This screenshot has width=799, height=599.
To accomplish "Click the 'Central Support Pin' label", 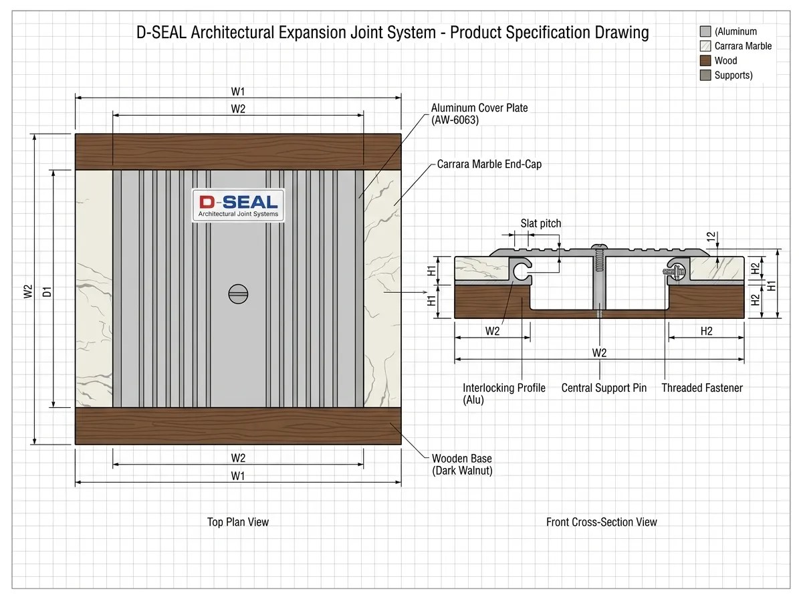I will [x=604, y=388].
